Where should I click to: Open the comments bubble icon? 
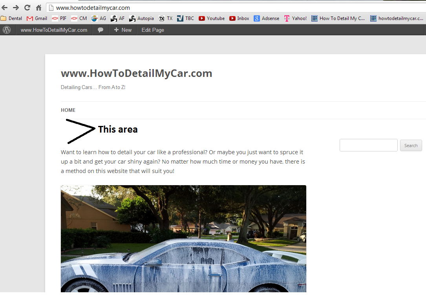(x=101, y=30)
